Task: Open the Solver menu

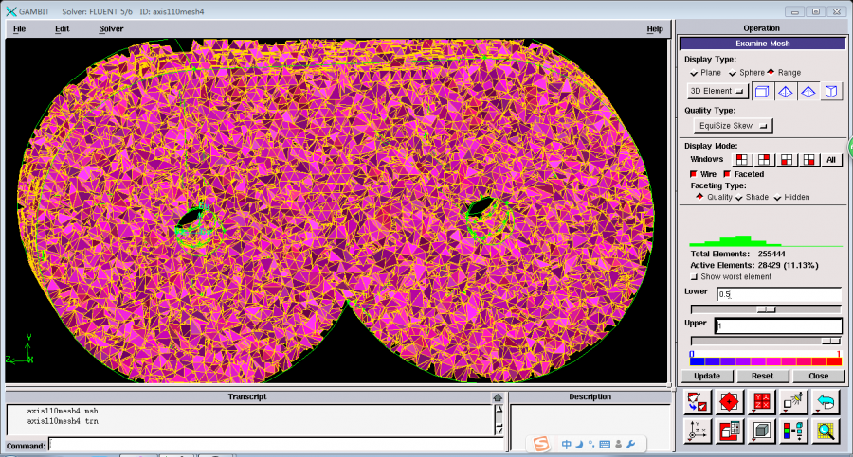Action: click(111, 28)
